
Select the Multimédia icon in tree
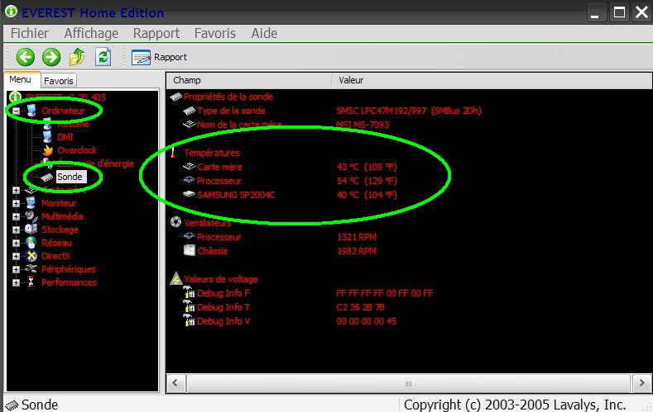click(x=31, y=216)
